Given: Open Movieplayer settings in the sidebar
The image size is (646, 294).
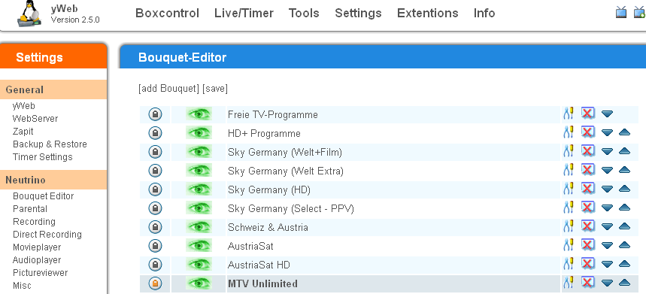Looking at the screenshot, I should point(37,247).
